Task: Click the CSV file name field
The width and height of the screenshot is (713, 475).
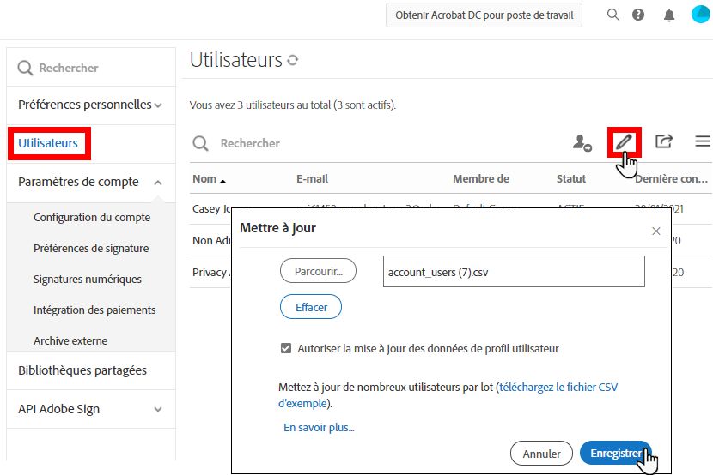Action: click(515, 272)
